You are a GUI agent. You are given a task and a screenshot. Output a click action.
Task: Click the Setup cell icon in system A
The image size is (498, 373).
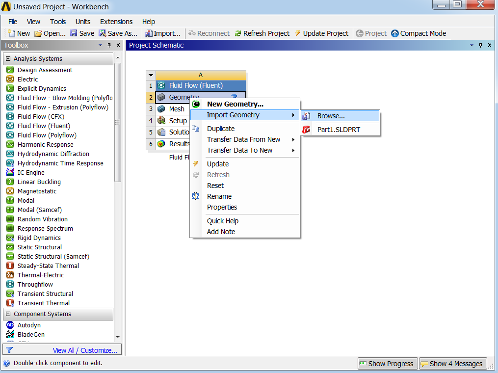coord(161,121)
